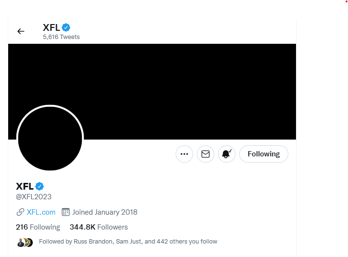Click the chain link icon beside XFL.com
The height and width of the screenshot is (257, 348).
point(20,212)
